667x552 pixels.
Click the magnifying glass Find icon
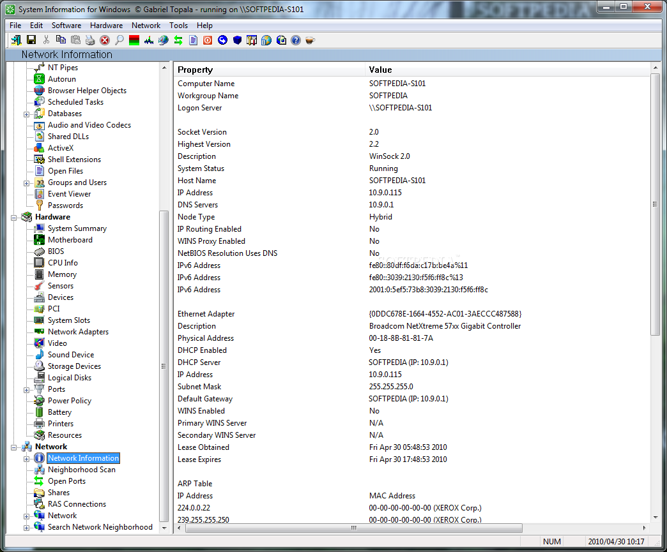pyautogui.click(x=119, y=40)
